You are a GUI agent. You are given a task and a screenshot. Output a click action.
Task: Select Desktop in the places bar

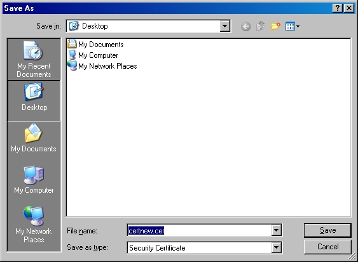(34, 100)
